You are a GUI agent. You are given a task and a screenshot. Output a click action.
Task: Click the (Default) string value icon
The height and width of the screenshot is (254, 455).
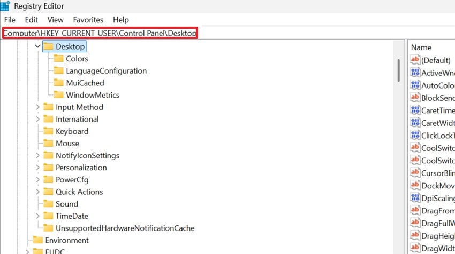coord(415,60)
